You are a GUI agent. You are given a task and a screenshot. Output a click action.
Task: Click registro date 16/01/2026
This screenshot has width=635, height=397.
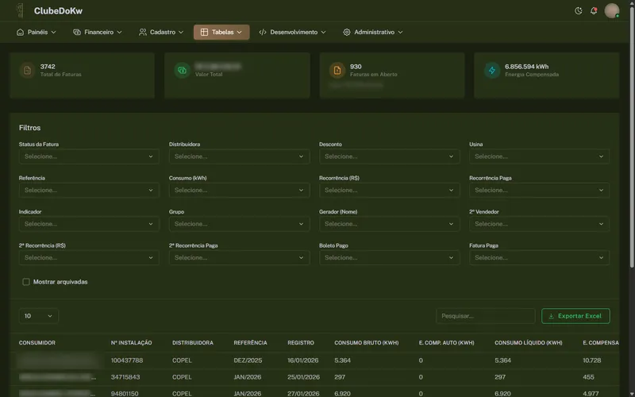[x=303, y=360]
